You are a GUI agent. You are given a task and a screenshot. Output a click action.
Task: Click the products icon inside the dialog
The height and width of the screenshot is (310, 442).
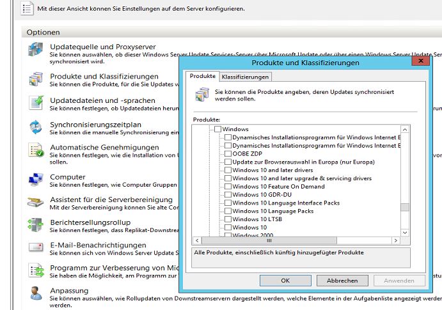(202, 95)
